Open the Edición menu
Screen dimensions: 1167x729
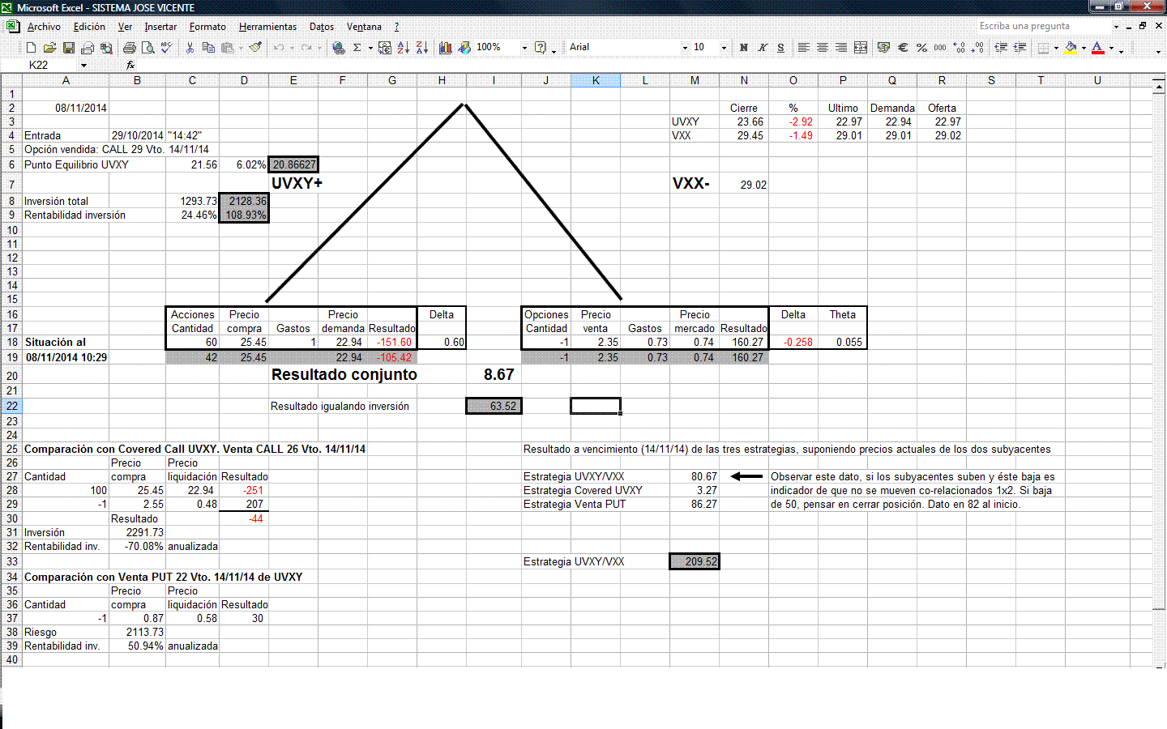[x=89, y=27]
